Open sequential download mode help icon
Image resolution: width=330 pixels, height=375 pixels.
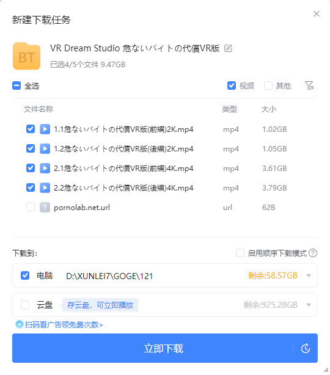coord(313,253)
